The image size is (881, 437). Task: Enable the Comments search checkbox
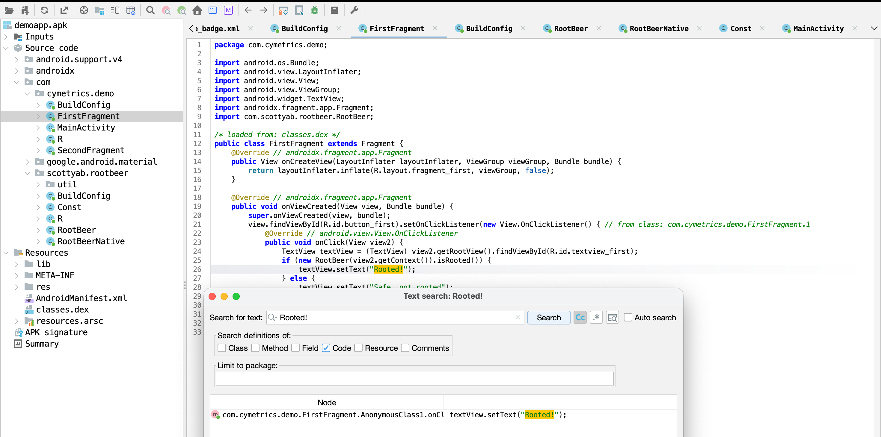pos(405,348)
